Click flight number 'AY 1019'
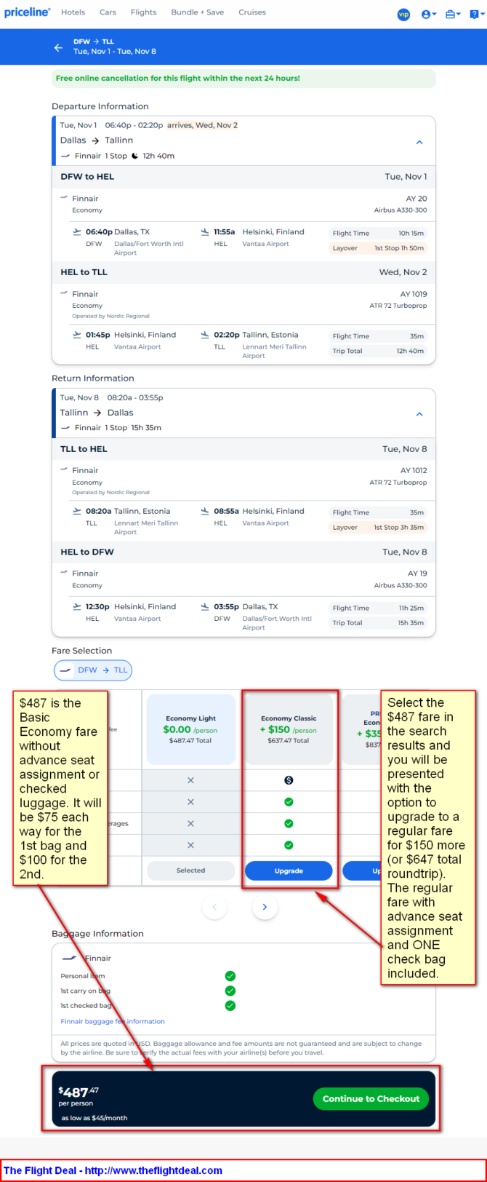 (x=414, y=294)
